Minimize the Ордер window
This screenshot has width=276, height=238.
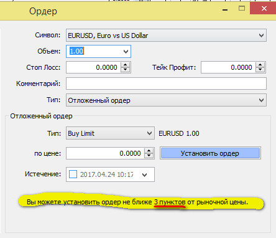coord(225,9)
